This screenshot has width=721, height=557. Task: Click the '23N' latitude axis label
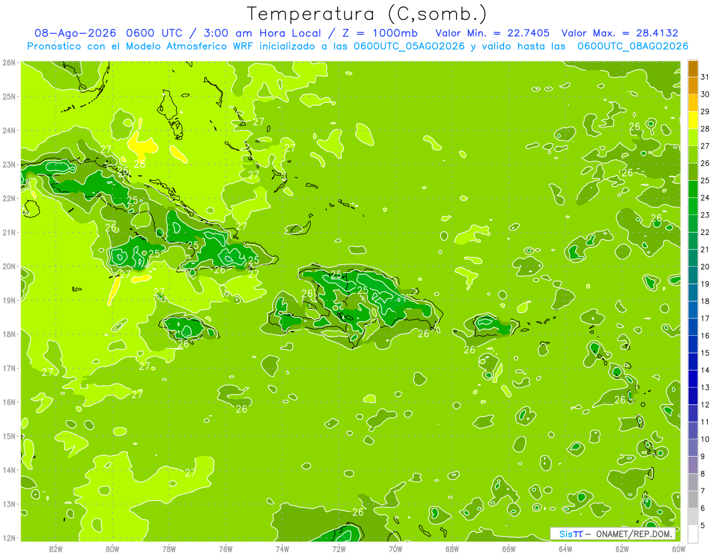coord(8,164)
